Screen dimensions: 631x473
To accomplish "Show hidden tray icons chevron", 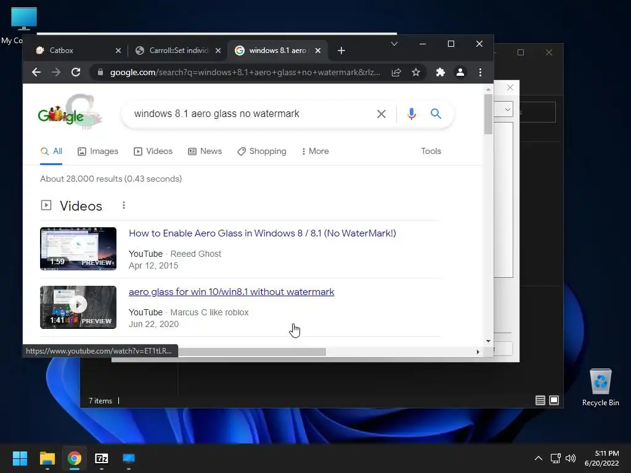I will (539, 458).
